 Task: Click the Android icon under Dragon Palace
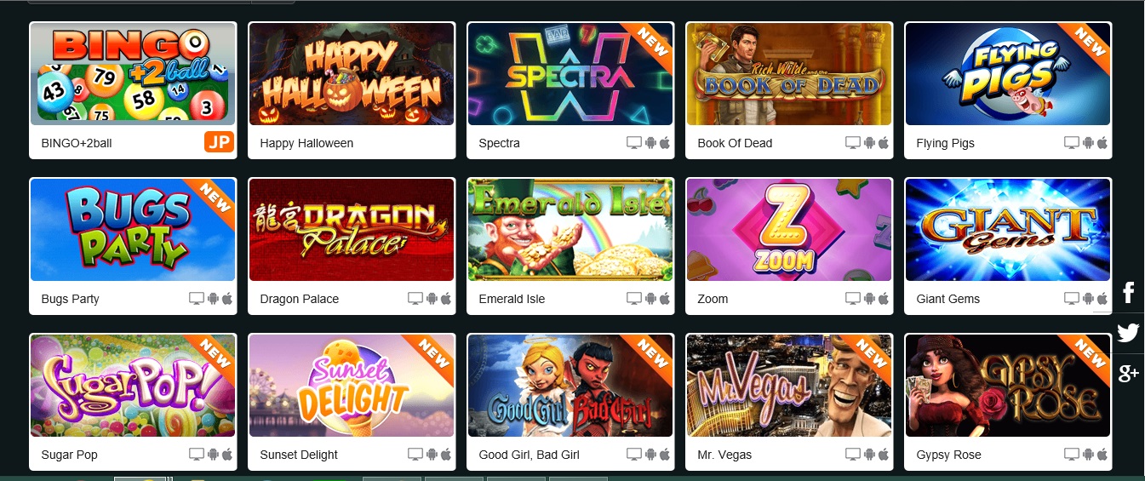pyautogui.click(x=432, y=299)
